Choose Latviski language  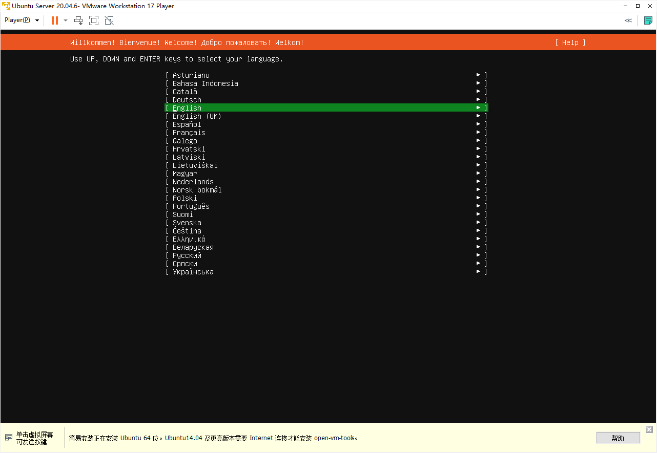click(326, 157)
